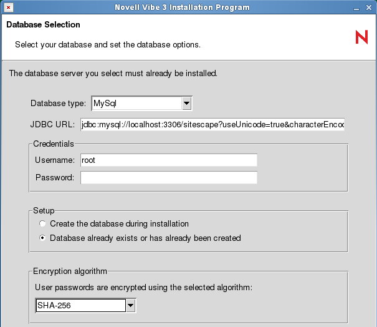Focus the JDBC URL text field
377x327 pixels.
(x=212, y=124)
